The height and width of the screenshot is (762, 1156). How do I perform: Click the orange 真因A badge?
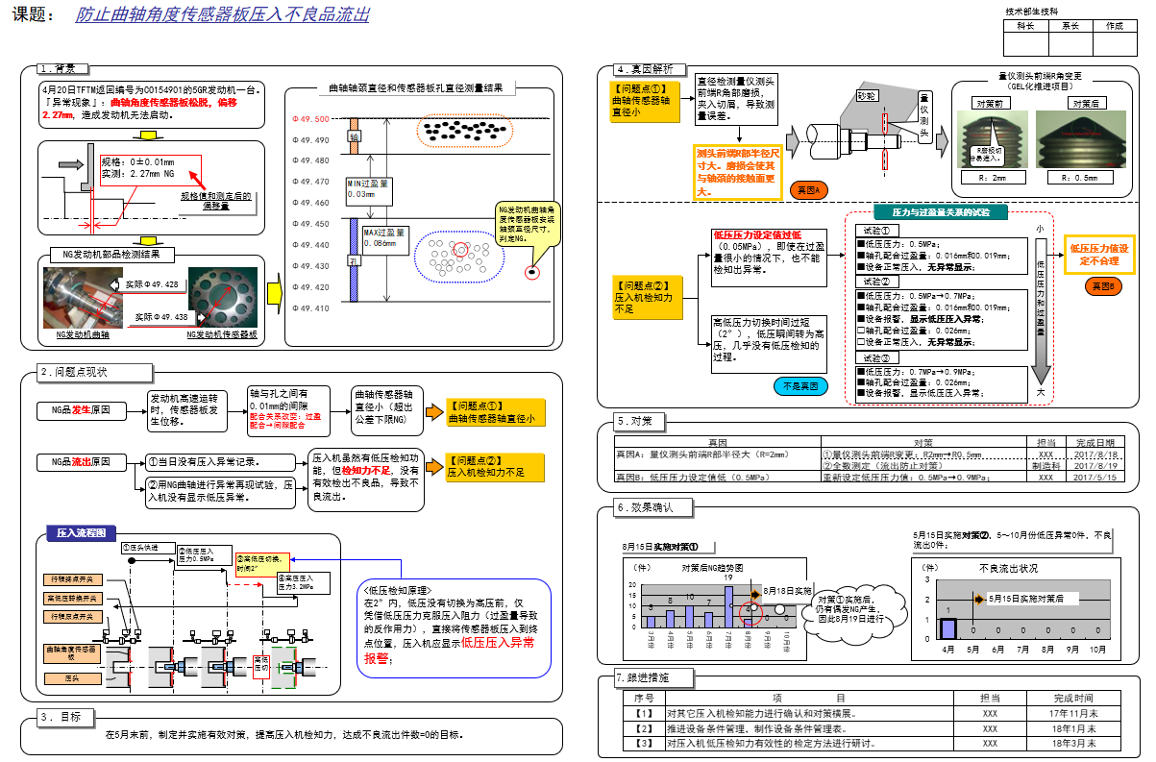pos(808,190)
